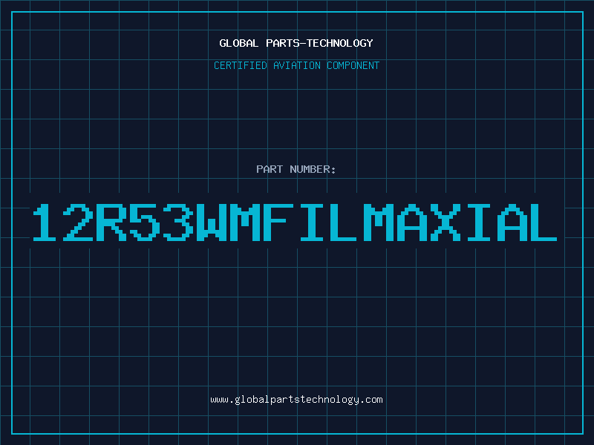
Task: Select the part number 12R53WMFILMAXIAL
Action: [x=295, y=222]
